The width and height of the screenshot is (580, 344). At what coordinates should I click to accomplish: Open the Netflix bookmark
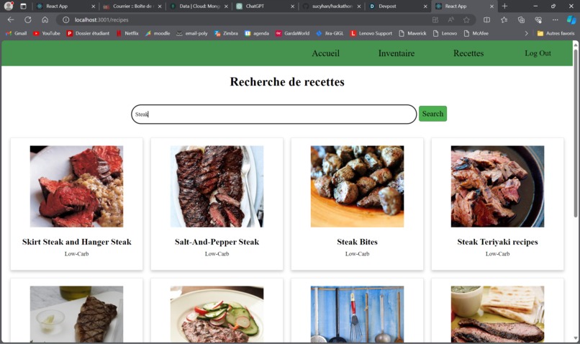(x=127, y=33)
